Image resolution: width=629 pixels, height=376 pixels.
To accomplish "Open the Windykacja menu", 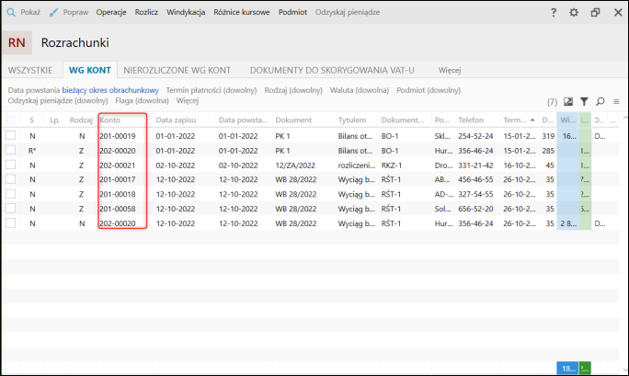I will click(186, 13).
